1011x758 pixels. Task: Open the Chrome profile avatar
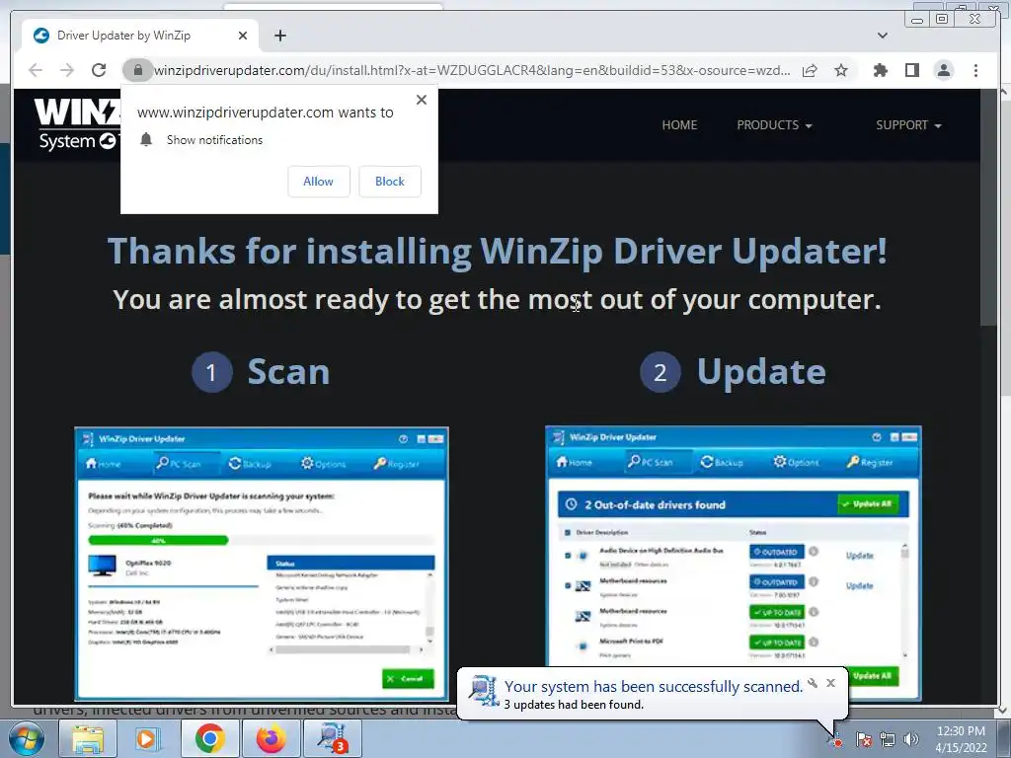point(943,70)
